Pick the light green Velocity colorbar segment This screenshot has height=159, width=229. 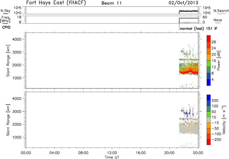[x=209, y=114]
